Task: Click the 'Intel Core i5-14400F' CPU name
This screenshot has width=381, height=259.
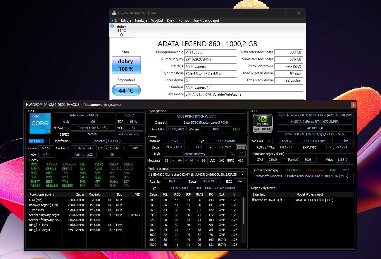Action: pos(85,115)
